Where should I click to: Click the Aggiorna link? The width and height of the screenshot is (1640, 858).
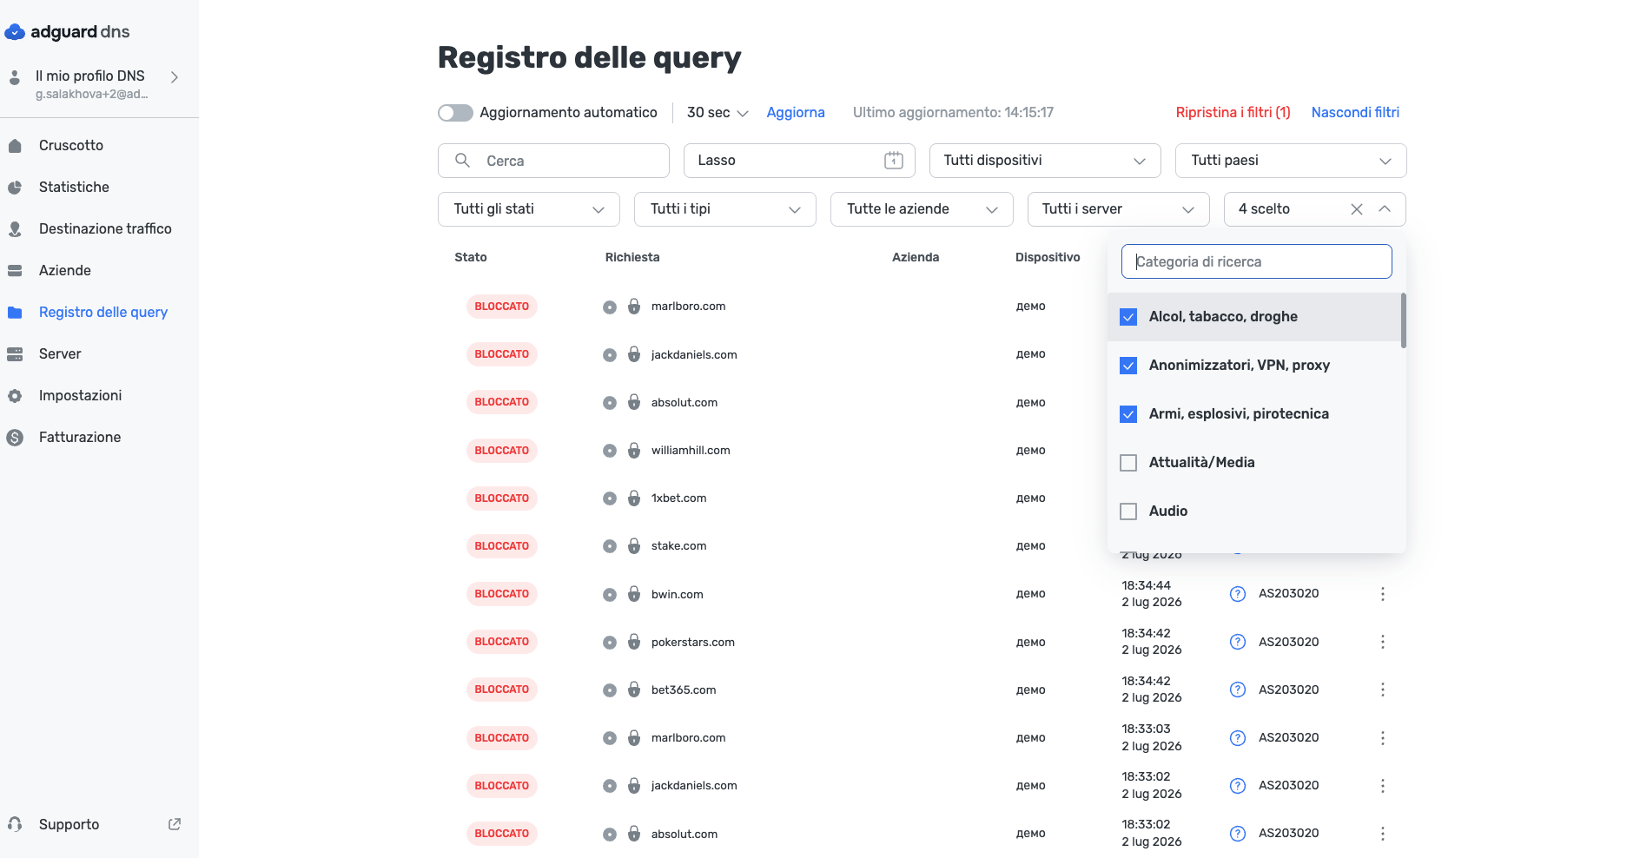point(796,113)
